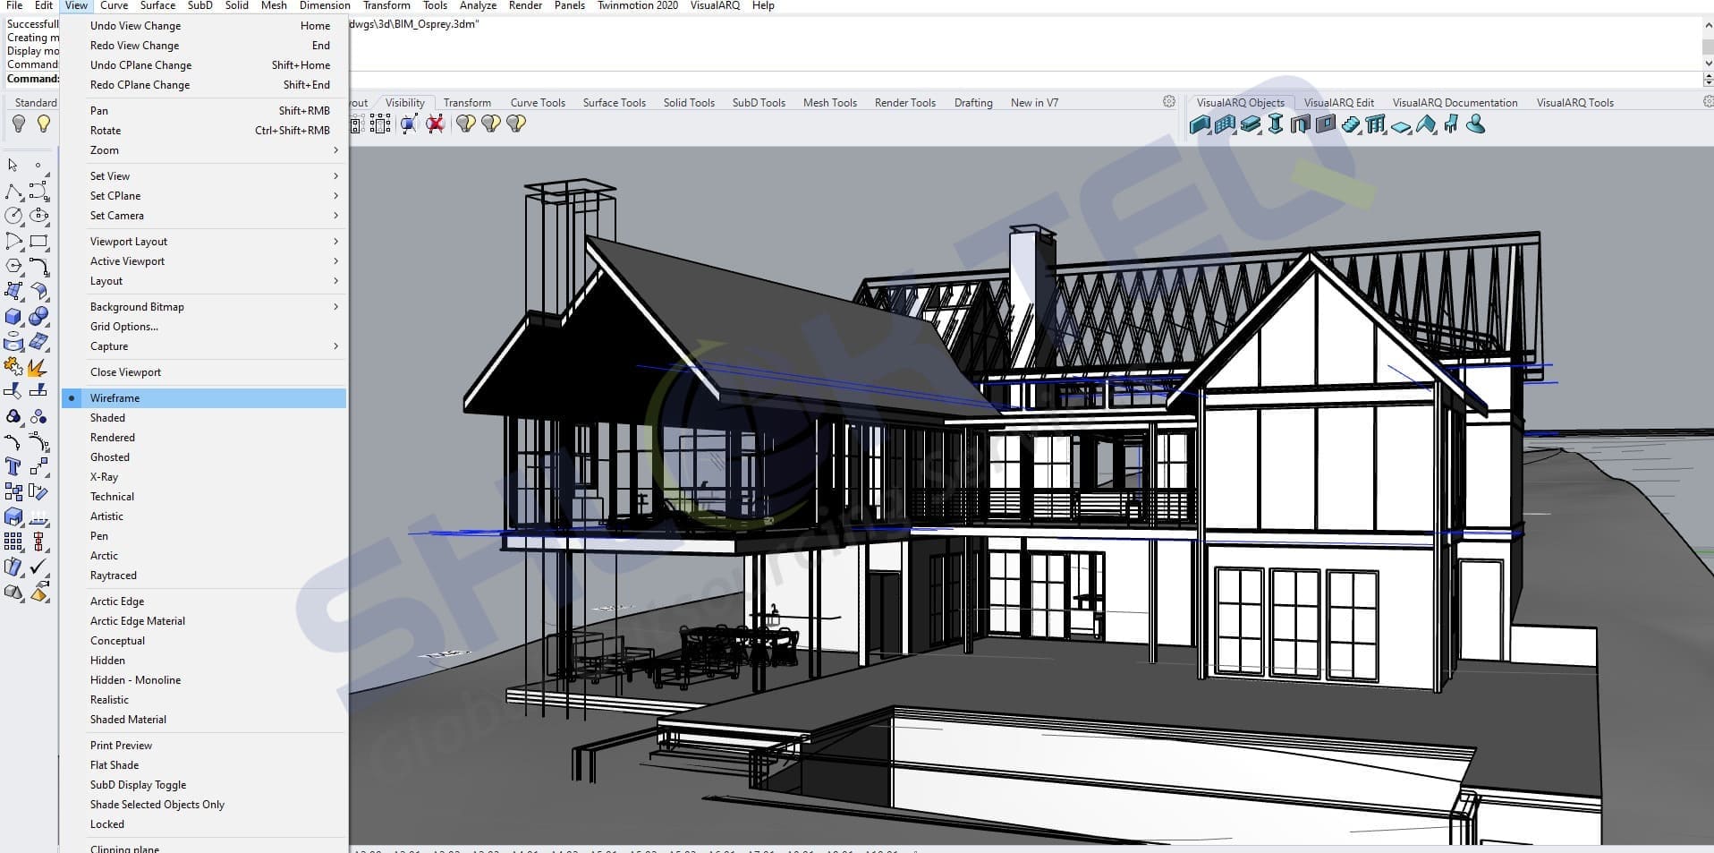Select Arctic Edge Material display mode

[x=204, y=621]
